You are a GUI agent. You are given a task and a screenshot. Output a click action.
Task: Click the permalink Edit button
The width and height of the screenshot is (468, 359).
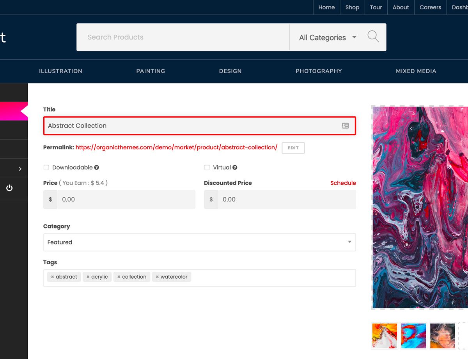click(x=293, y=148)
